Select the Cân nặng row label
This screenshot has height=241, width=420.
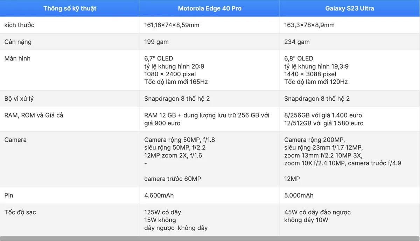click(x=18, y=42)
